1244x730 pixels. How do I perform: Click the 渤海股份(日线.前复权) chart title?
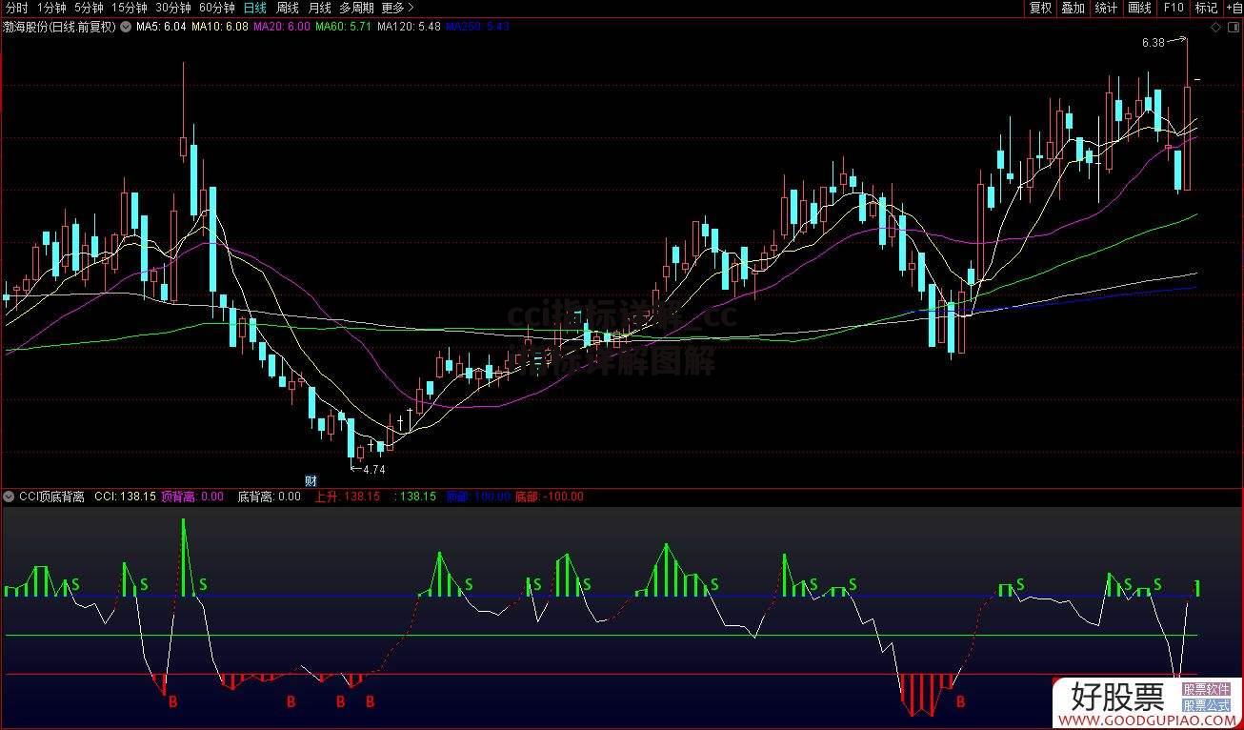click(x=59, y=27)
